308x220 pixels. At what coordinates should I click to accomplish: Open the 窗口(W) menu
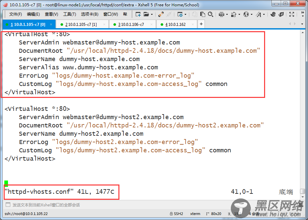pyautogui.click(x=110, y=14)
